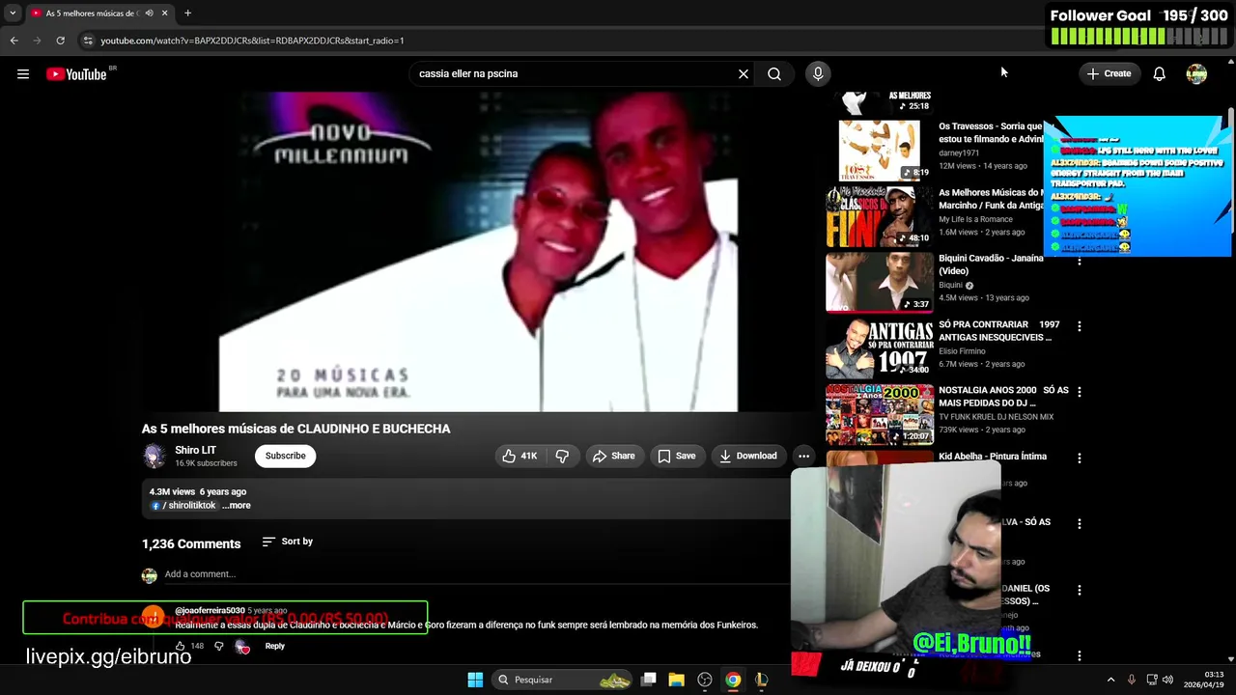Open Task View on the taskbar
Screen dimensions: 1236x695
[649, 680]
